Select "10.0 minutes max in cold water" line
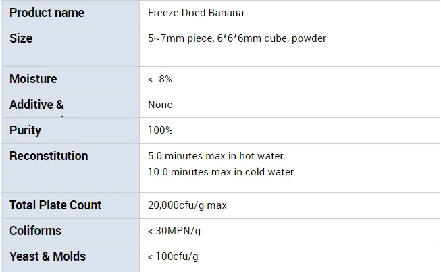This screenshot has width=441, height=272. coord(221,172)
